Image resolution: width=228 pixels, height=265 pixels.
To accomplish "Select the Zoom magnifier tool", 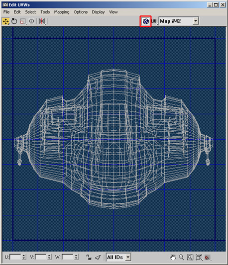I will point(181,258).
